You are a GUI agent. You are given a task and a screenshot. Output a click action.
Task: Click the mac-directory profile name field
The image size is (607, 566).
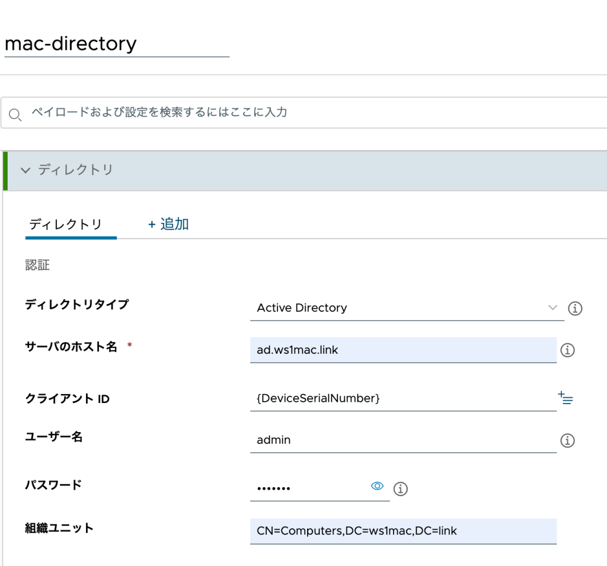[x=116, y=44]
